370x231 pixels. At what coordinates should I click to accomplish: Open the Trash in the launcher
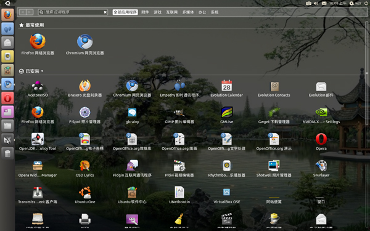click(7, 153)
